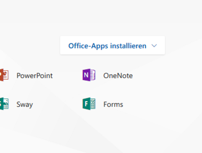Click the notebook page graphic of OneNote icon
Viewport: 202px width, 153px height.
coord(93,75)
